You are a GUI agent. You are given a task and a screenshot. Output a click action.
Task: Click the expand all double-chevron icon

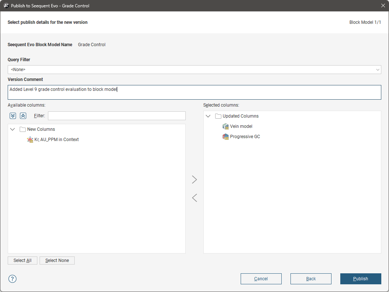(13, 116)
